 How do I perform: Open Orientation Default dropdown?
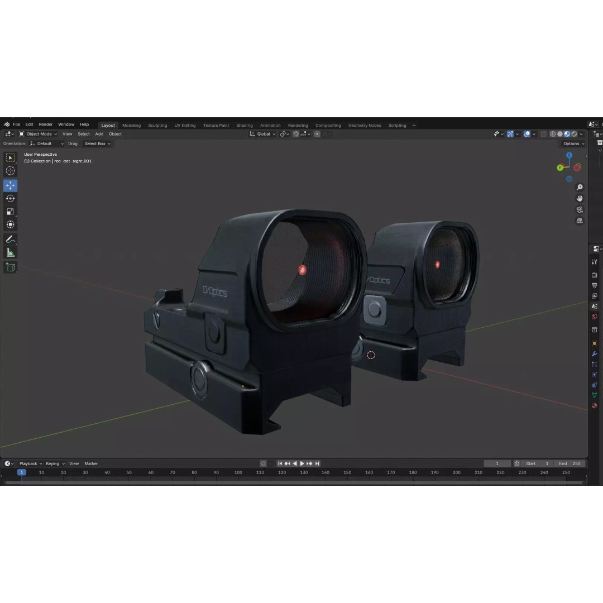[47, 143]
